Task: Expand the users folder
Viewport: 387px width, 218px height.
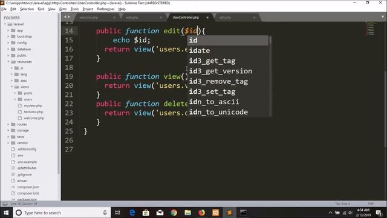Action: [x=15, y=99]
